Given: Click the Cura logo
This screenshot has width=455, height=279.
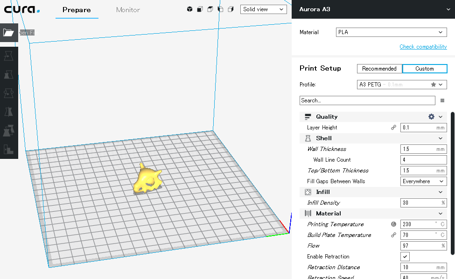Looking at the screenshot, I should pos(22,9).
